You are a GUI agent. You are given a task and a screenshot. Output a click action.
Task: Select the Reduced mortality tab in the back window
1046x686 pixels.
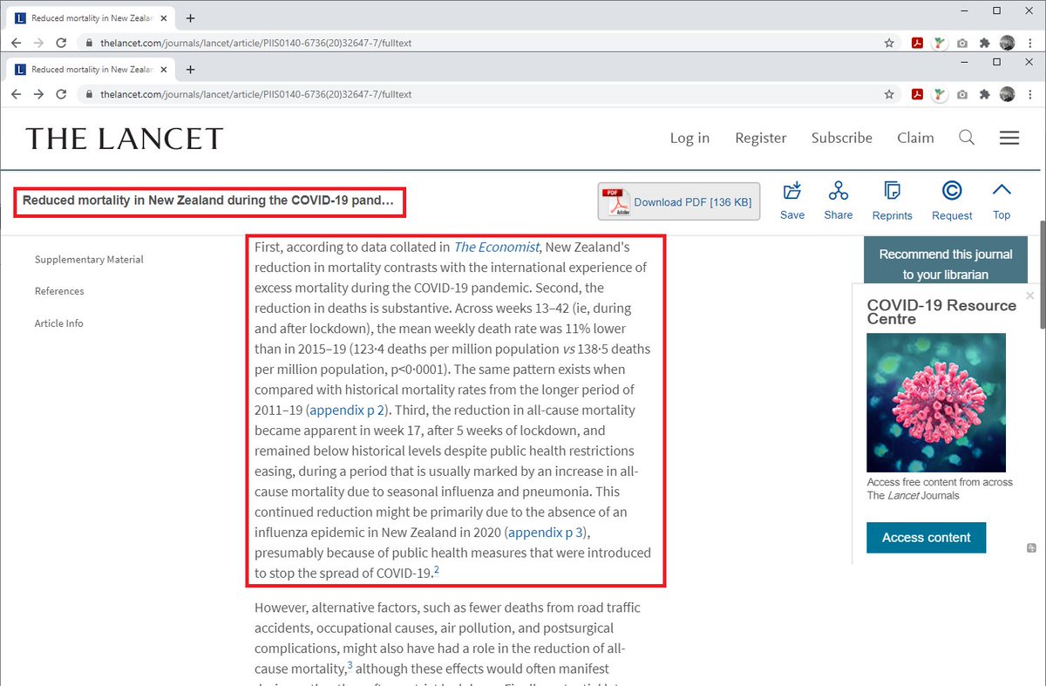tap(90, 17)
